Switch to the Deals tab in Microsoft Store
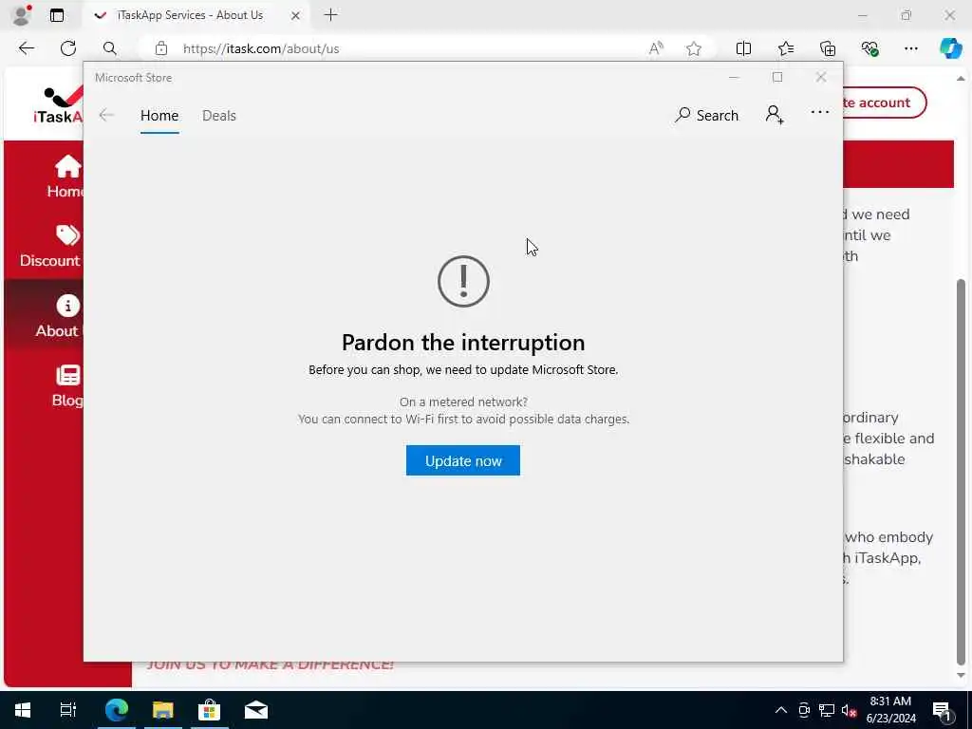The image size is (972, 729). click(x=219, y=116)
